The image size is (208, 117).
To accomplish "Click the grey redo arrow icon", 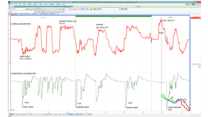I will [52, 9].
